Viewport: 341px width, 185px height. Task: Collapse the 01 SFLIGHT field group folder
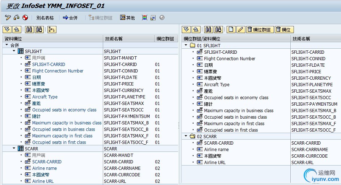[x=185, y=45]
